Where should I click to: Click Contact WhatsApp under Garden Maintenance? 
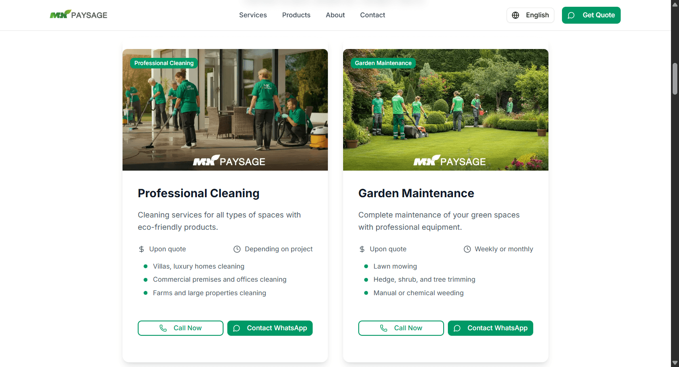coord(491,328)
